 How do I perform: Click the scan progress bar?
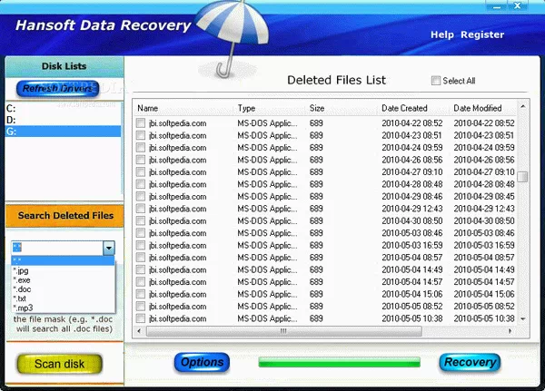click(339, 362)
